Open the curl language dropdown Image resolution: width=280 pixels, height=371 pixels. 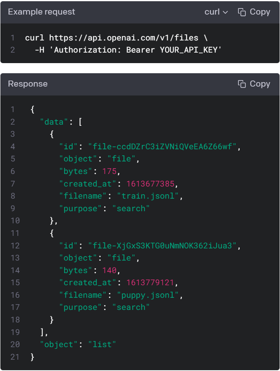coord(216,12)
